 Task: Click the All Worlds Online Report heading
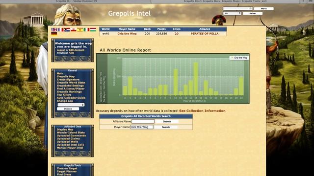pos(126,50)
